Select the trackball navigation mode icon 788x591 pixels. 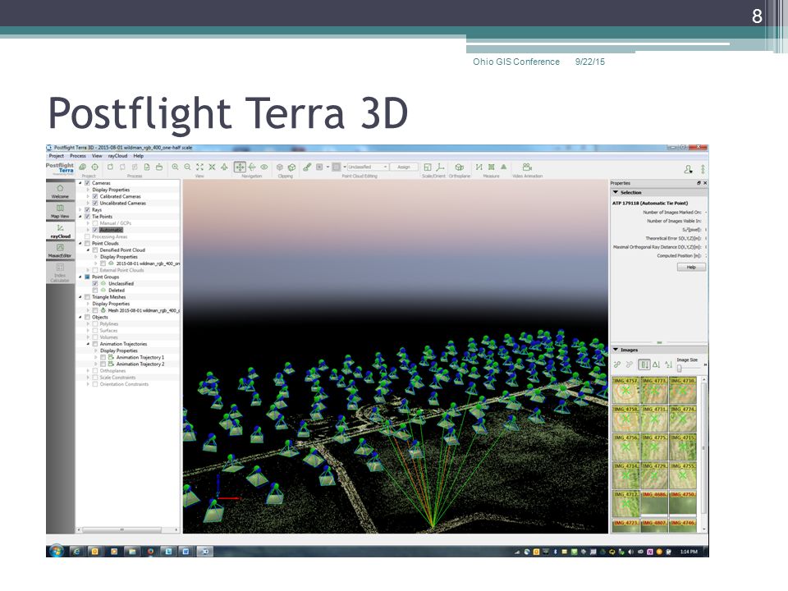point(252,167)
